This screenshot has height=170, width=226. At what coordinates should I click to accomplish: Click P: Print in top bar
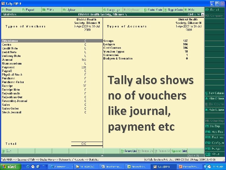(11, 10)
